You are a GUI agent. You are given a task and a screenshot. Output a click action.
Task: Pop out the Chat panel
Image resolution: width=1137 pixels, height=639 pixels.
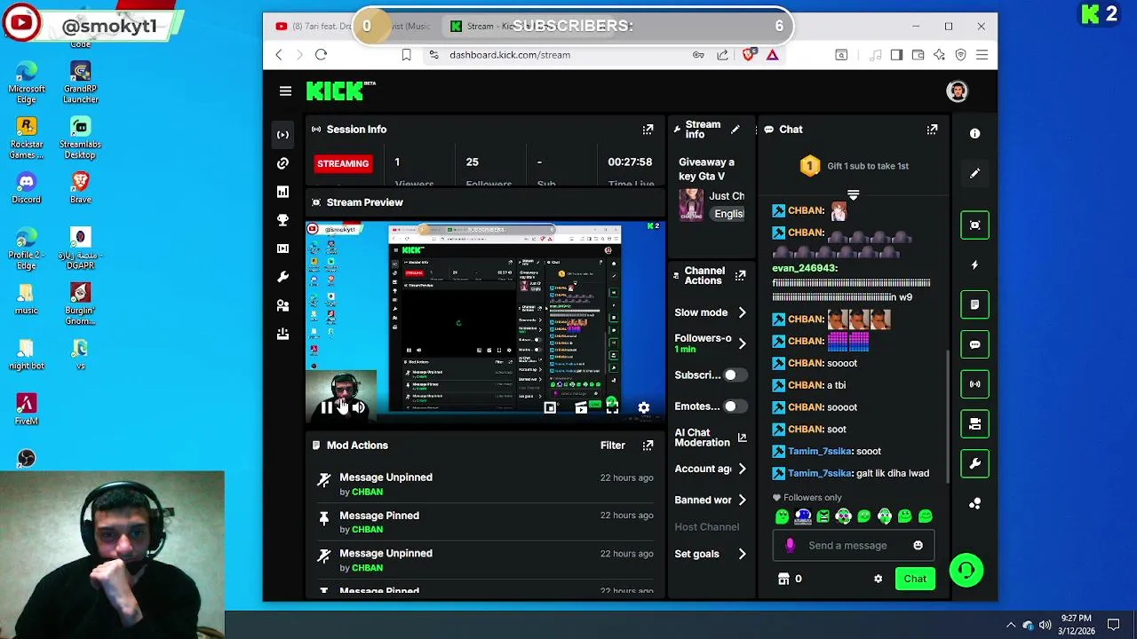point(932,130)
